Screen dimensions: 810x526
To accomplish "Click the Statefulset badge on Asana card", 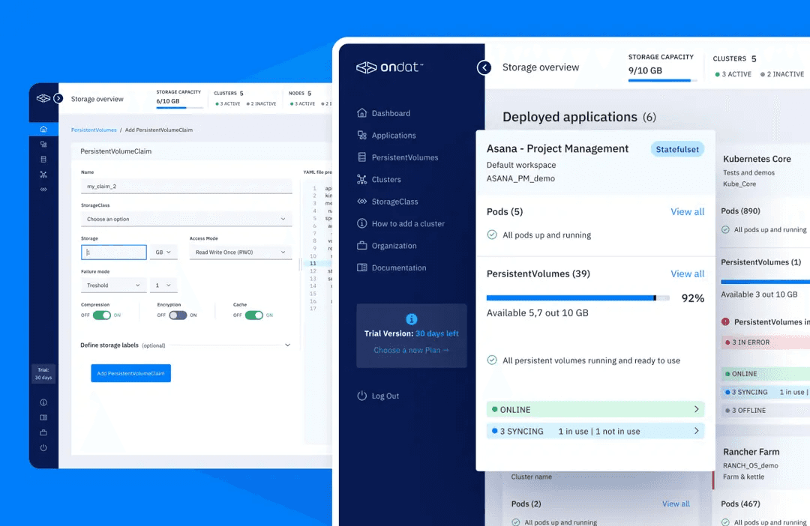I will point(677,149).
